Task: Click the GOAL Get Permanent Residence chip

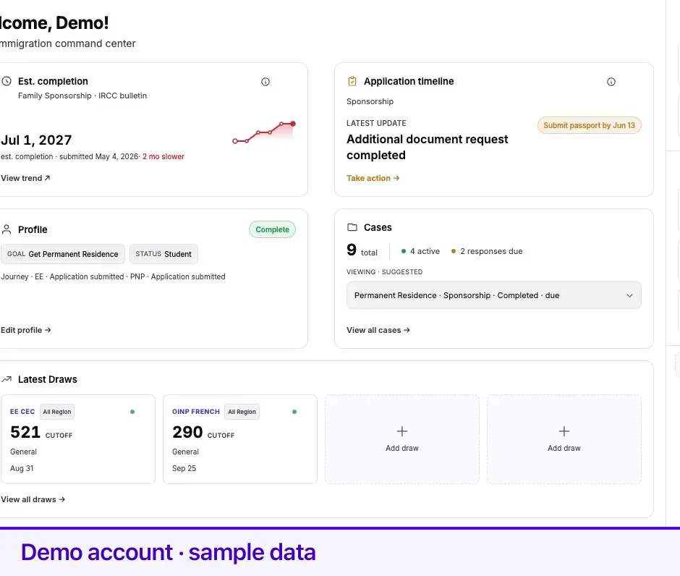Action: (x=62, y=254)
